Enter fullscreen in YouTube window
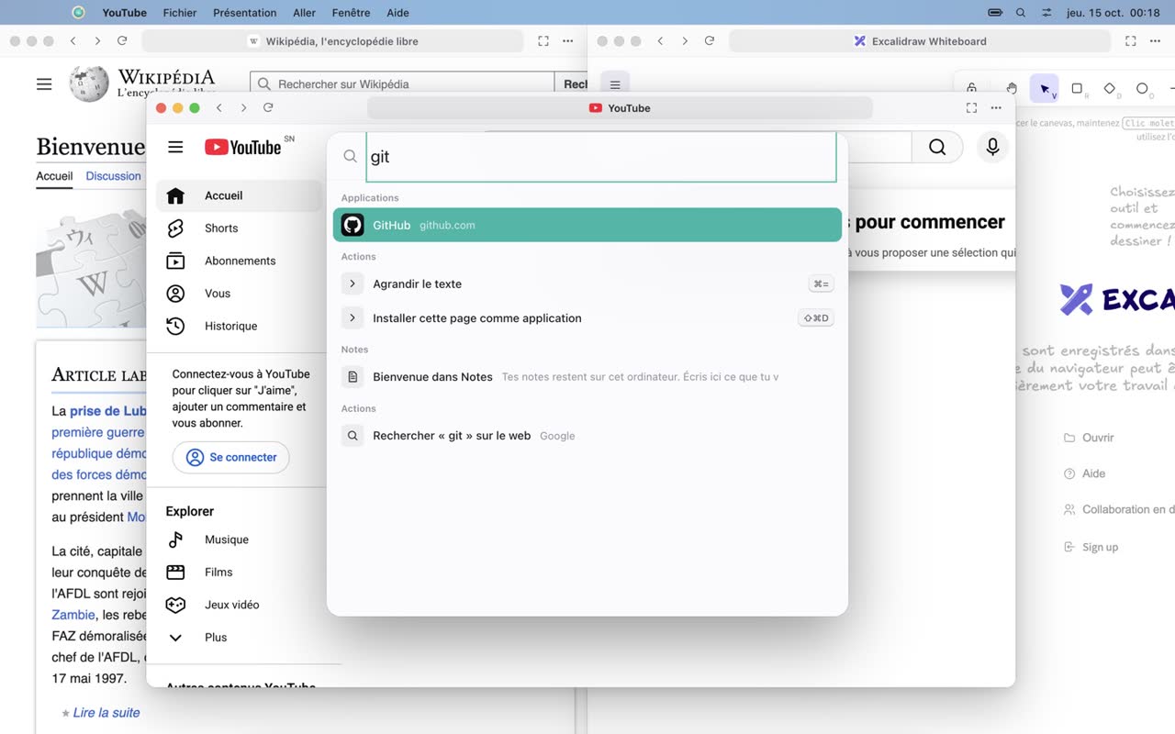The width and height of the screenshot is (1175, 734). pos(971,107)
